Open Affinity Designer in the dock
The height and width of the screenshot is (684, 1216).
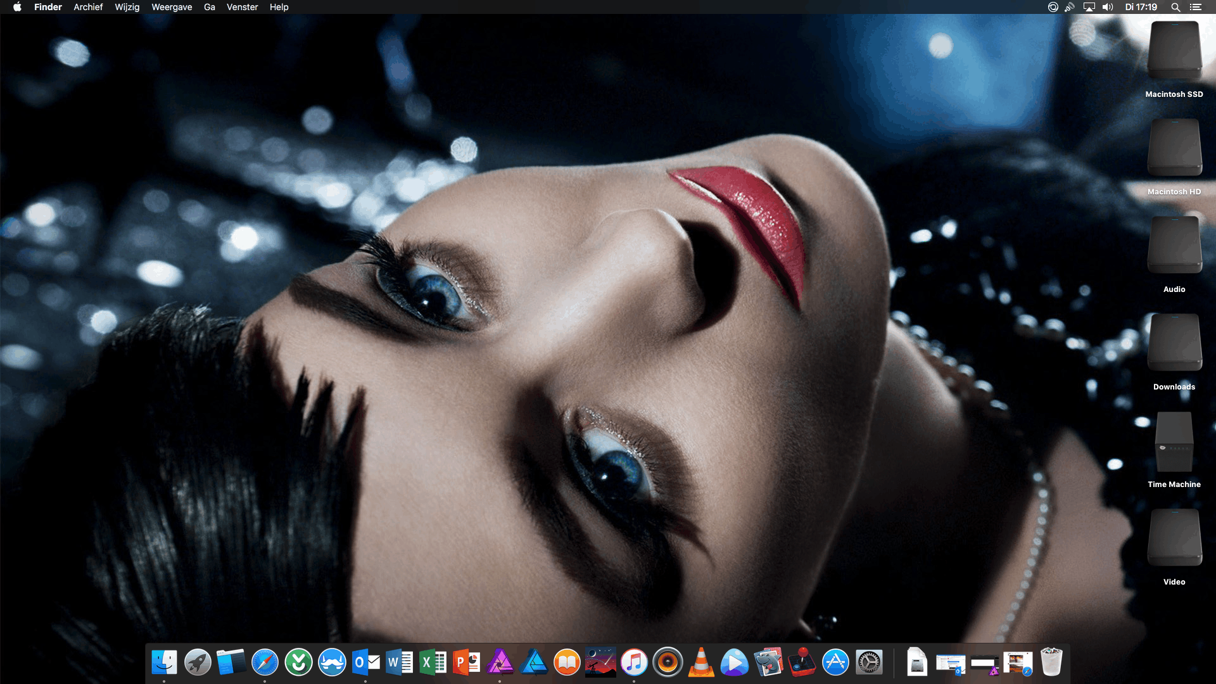point(534,663)
